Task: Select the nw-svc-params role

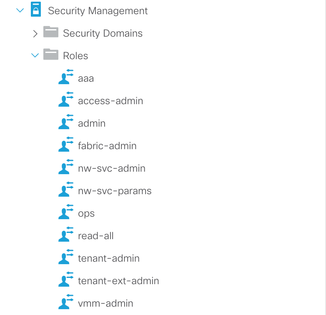Action: point(115,191)
